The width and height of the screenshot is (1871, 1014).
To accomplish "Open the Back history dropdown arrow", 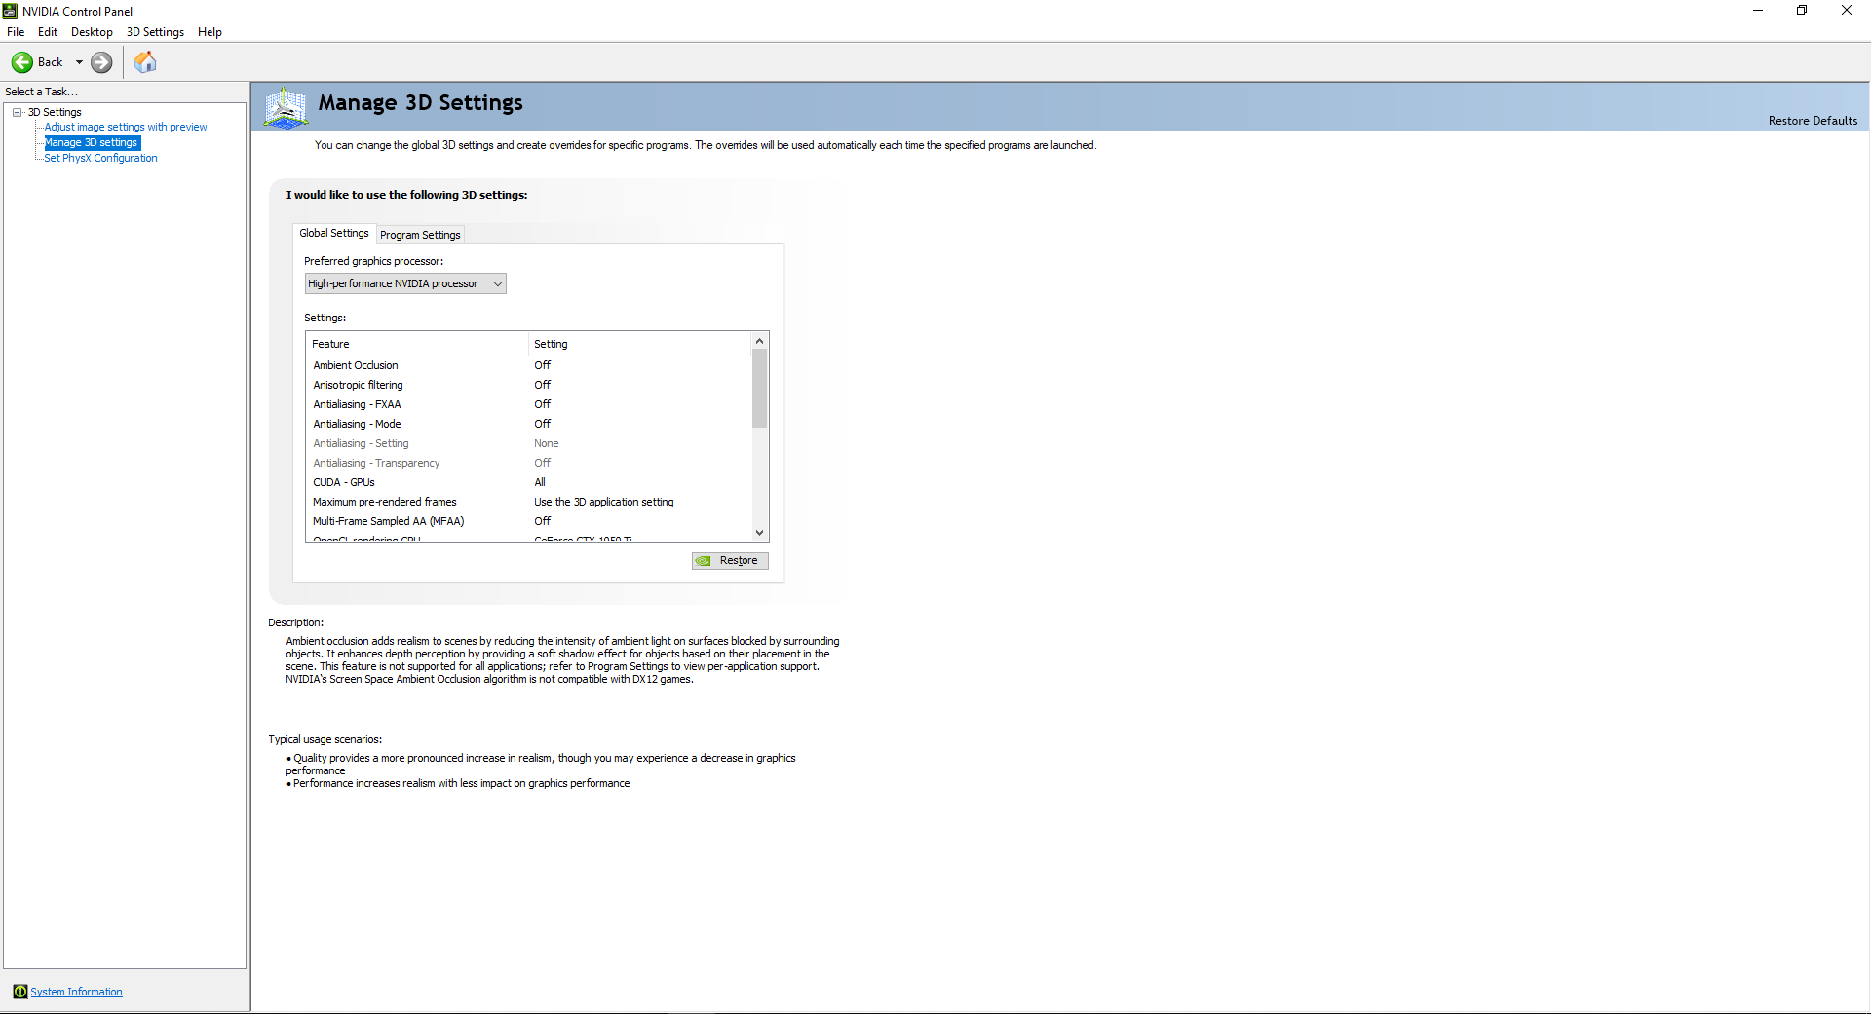I will point(79,62).
